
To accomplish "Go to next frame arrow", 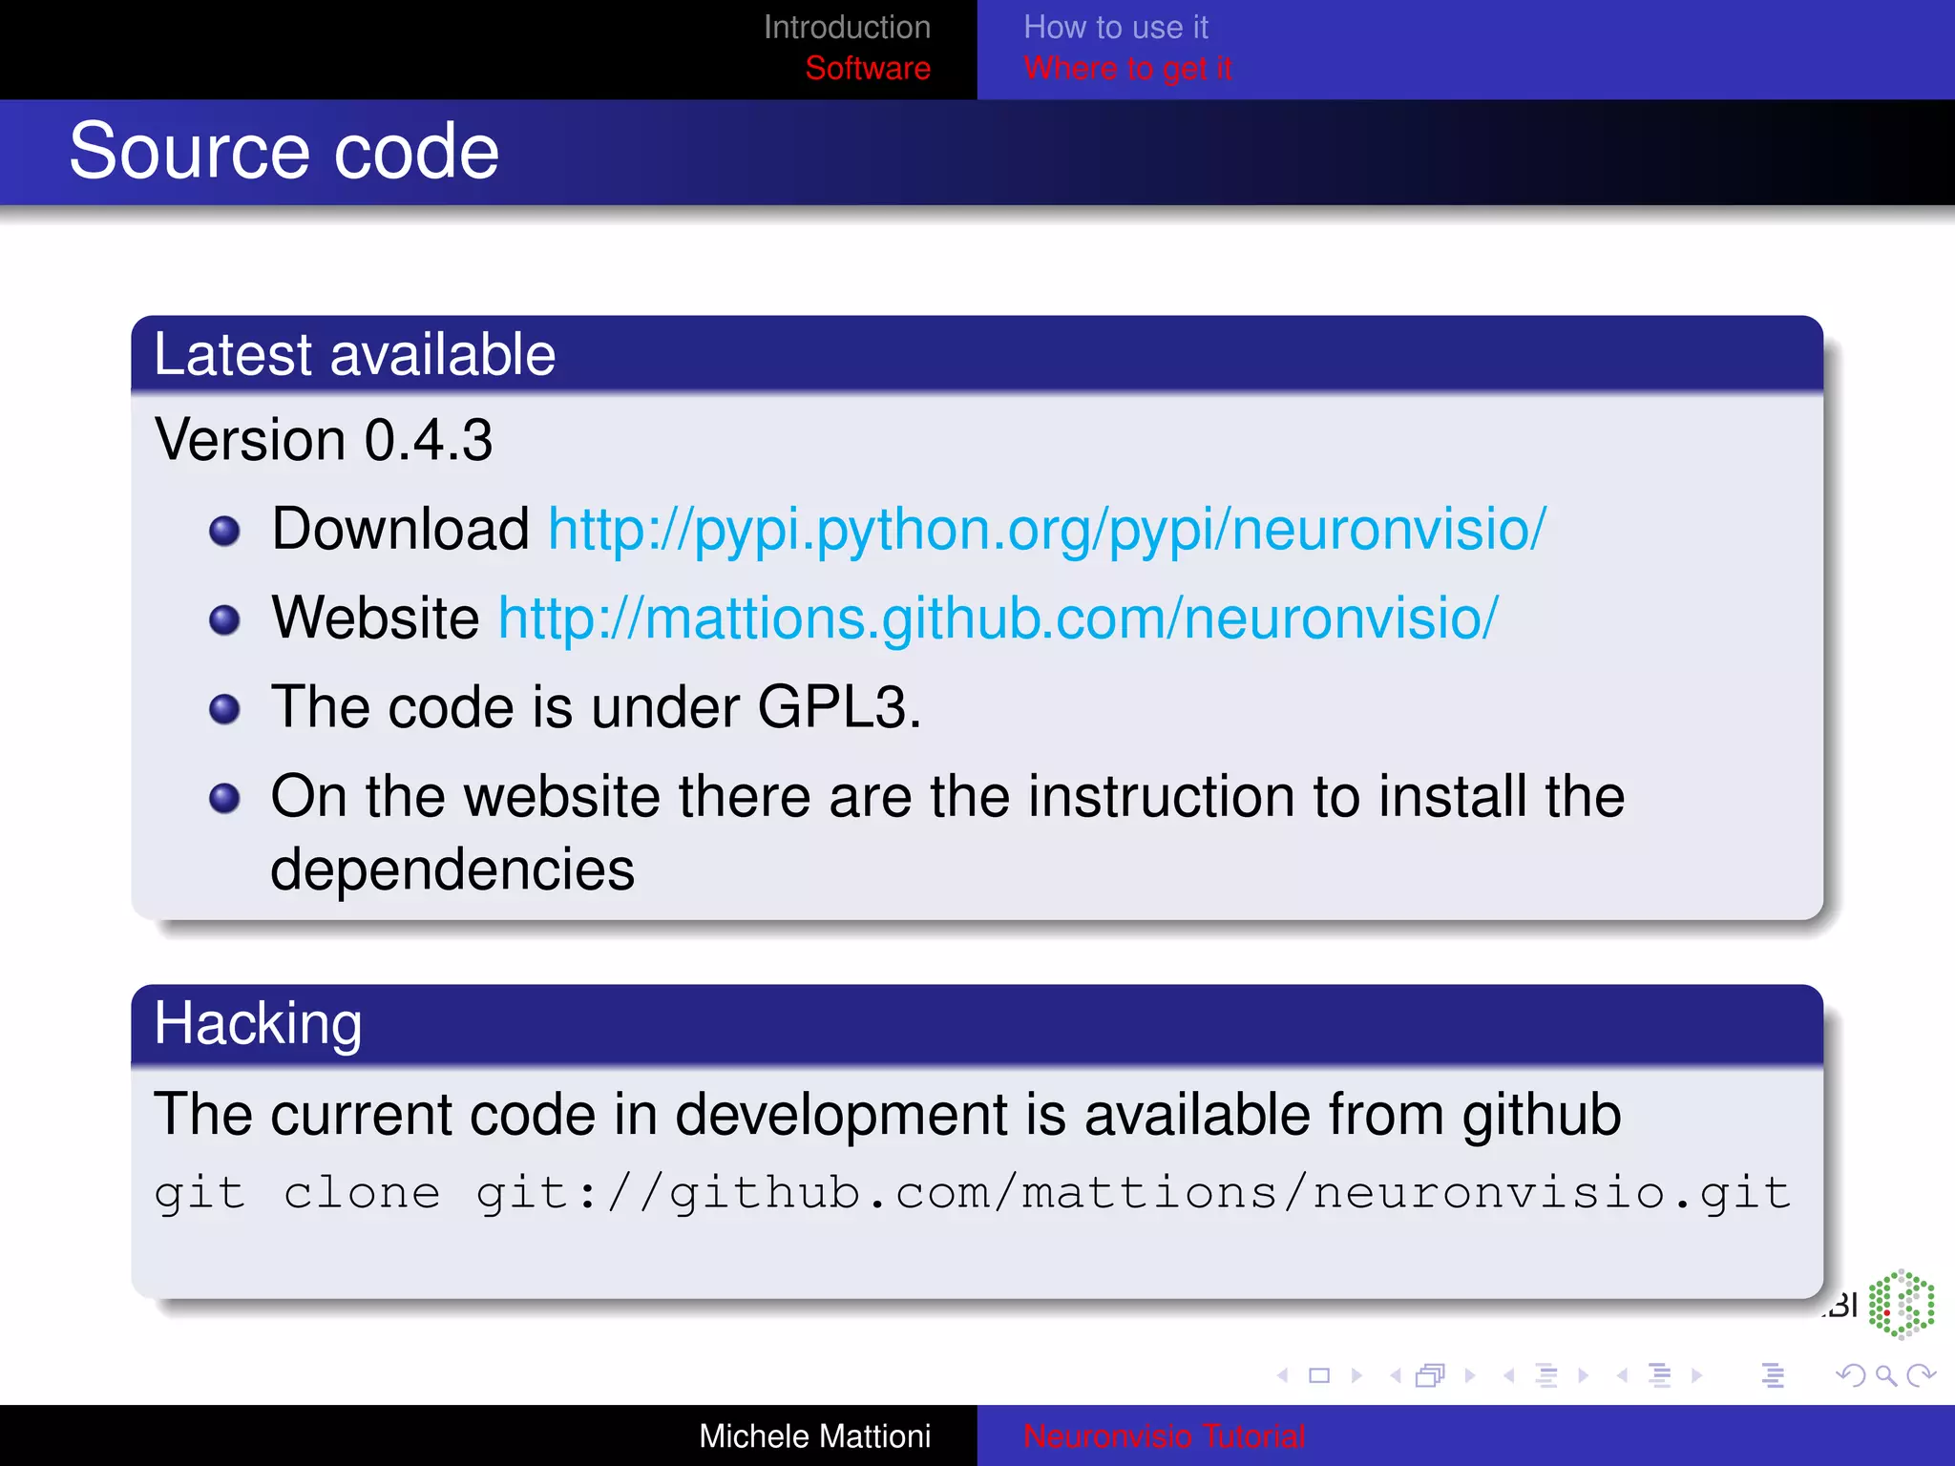I will [1470, 1375].
